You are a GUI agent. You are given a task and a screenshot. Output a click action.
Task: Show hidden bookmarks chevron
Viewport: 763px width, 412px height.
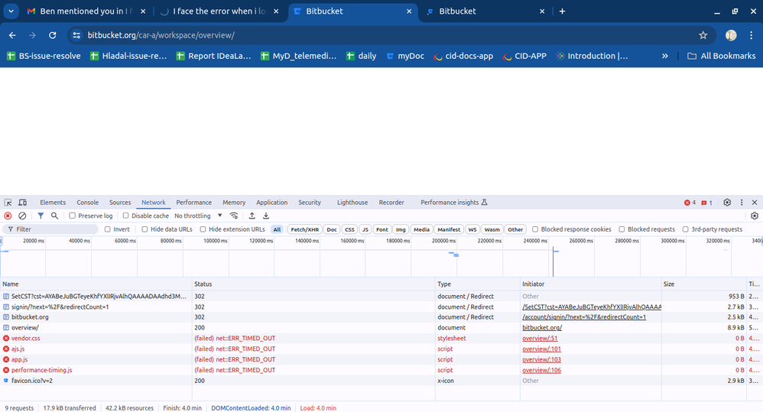(664, 56)
